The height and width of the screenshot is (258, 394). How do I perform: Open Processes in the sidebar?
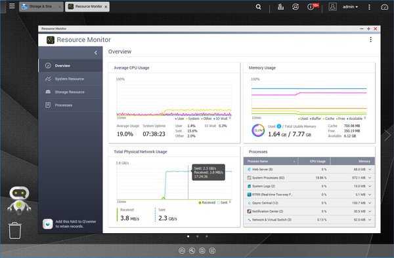tap(70, 105)
